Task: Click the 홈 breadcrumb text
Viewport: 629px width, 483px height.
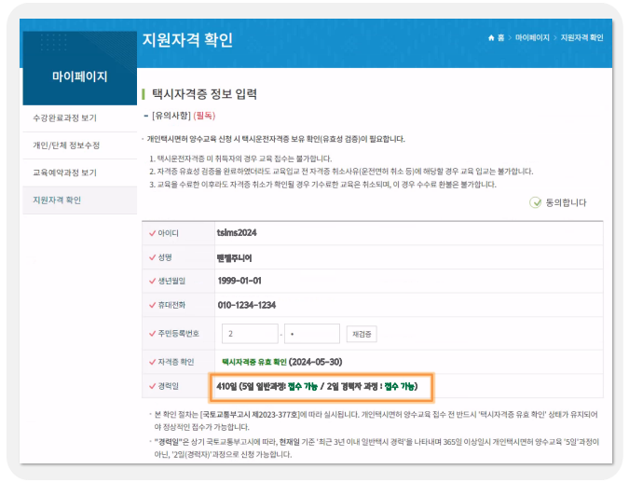Action: tap(500, 37)
